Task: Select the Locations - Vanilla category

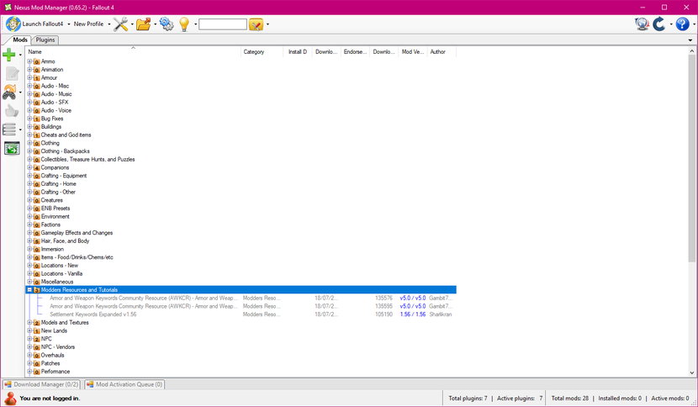Action: 61,274
